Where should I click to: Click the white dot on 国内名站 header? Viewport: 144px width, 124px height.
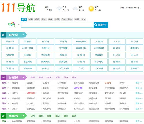[x=23, y=35]
